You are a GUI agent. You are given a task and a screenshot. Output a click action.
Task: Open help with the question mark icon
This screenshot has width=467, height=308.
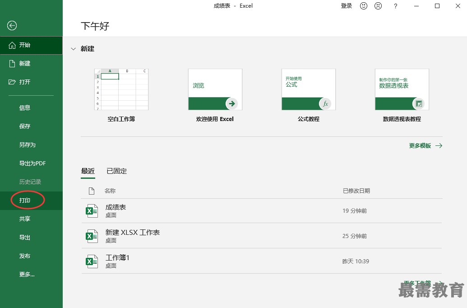pos(396,6)
